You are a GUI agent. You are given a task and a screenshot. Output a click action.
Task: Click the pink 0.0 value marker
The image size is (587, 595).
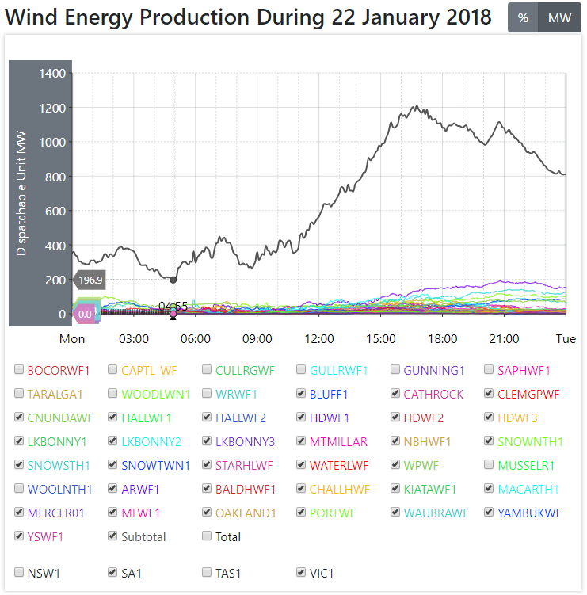click(x=85, y=315)
